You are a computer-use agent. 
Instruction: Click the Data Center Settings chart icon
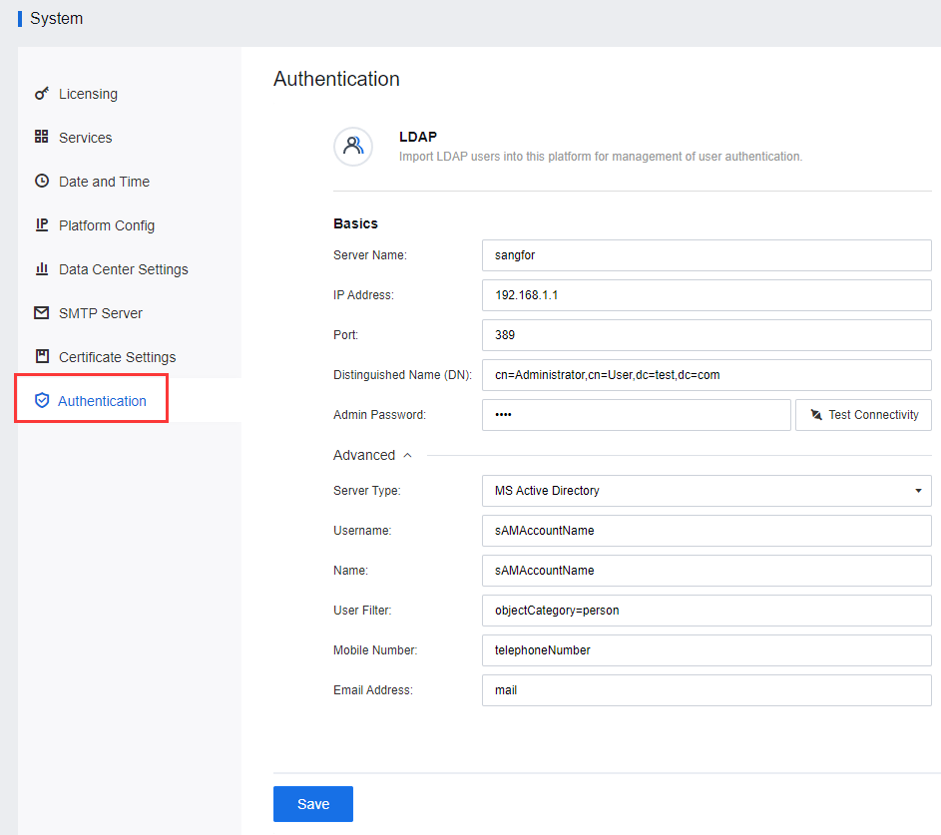coord(41,268)
